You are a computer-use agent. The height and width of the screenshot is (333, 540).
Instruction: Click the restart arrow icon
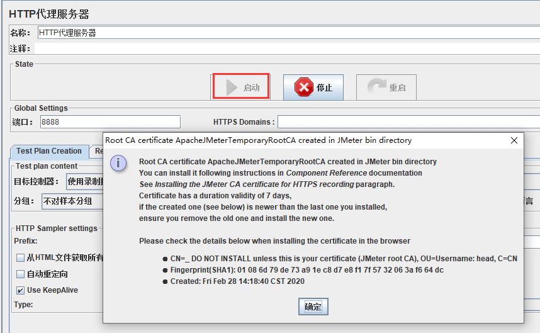(377, 86)
